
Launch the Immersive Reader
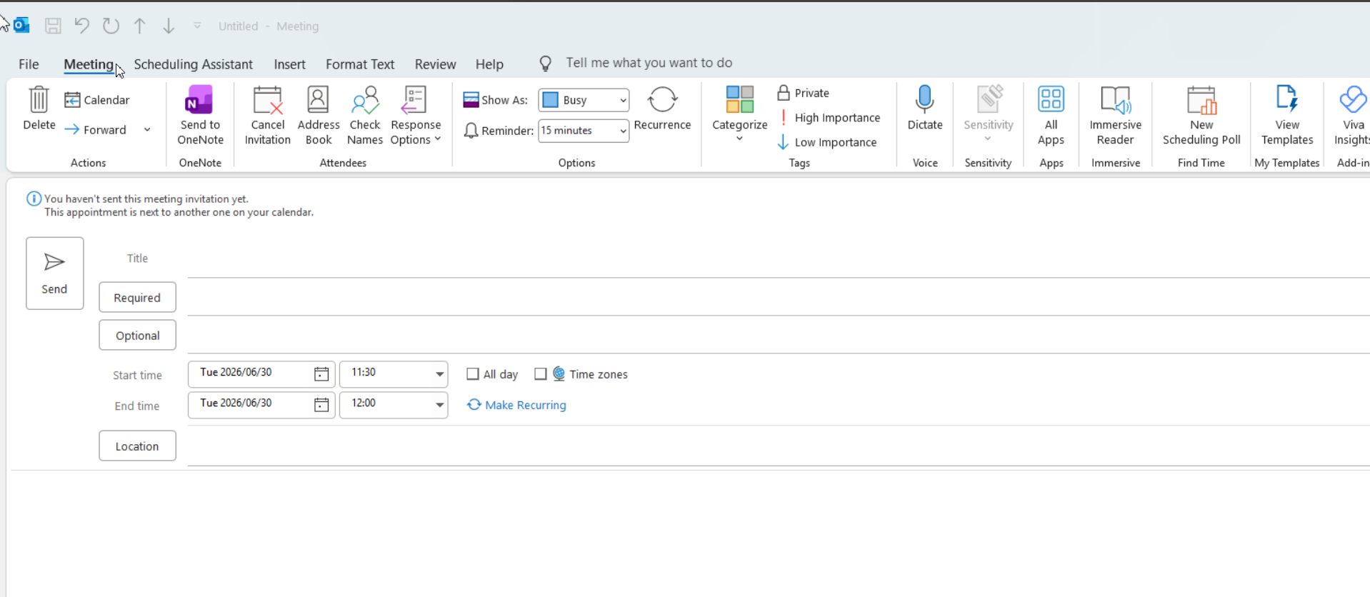point(1115,115)
